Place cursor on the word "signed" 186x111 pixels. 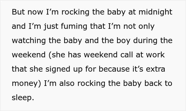click(58, 69)
